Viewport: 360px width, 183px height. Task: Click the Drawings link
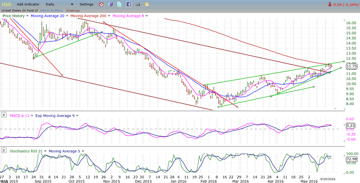pyautogui.click(x=72, y=10)
